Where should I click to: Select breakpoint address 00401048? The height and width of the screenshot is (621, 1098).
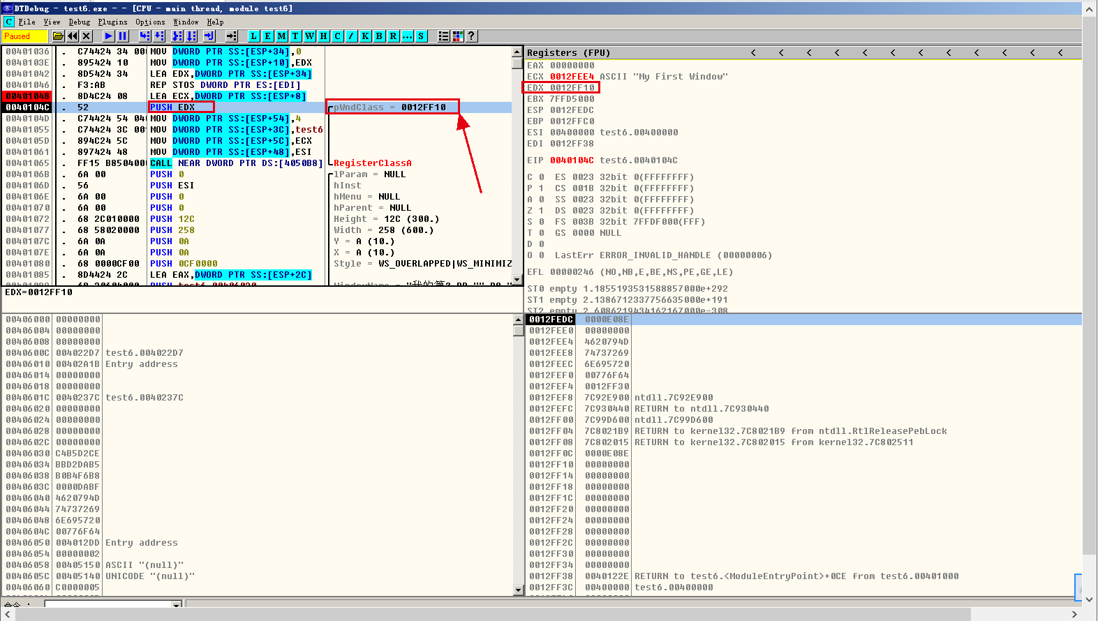tap(27, 96)
